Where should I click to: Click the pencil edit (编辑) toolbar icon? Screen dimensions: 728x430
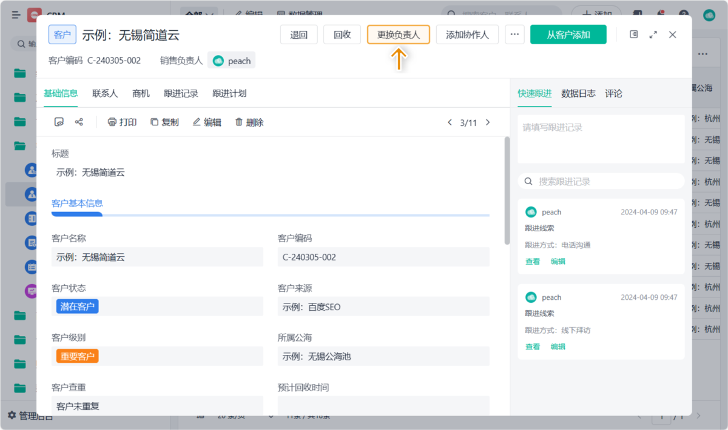pyautogui.click(x=197, y=122)
